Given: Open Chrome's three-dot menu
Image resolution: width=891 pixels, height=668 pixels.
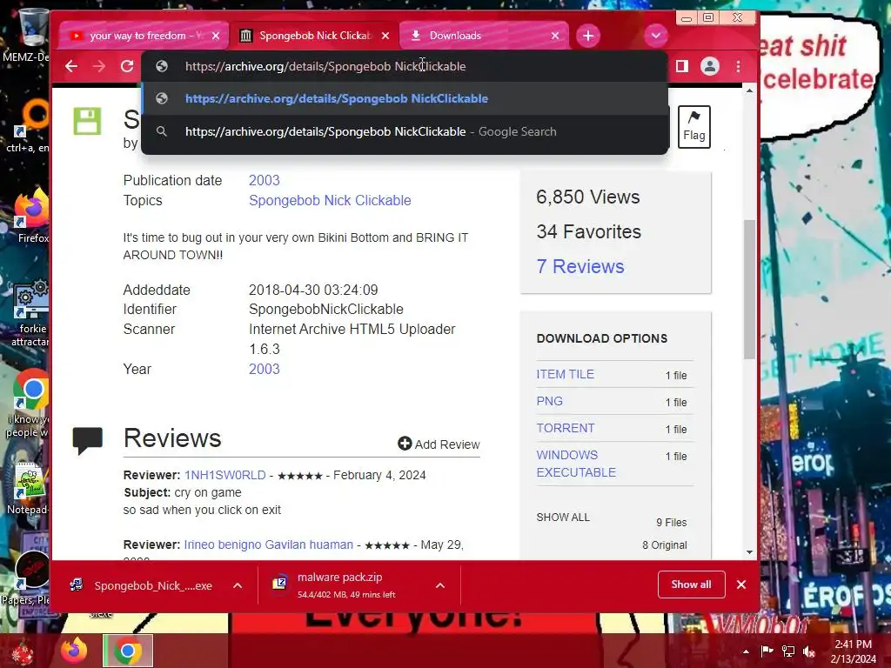Looking at the screenshot, I should (x=738, y=66).
